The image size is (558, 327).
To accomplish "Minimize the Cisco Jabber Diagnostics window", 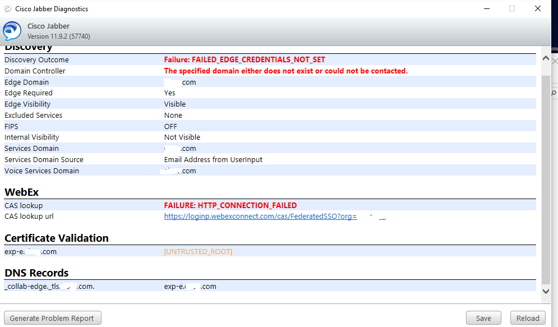I will (487, 8).
